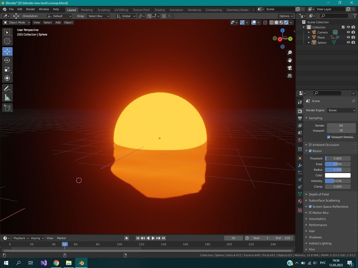
Task: Open the World properties tab
Action: [x=300, y=140]
